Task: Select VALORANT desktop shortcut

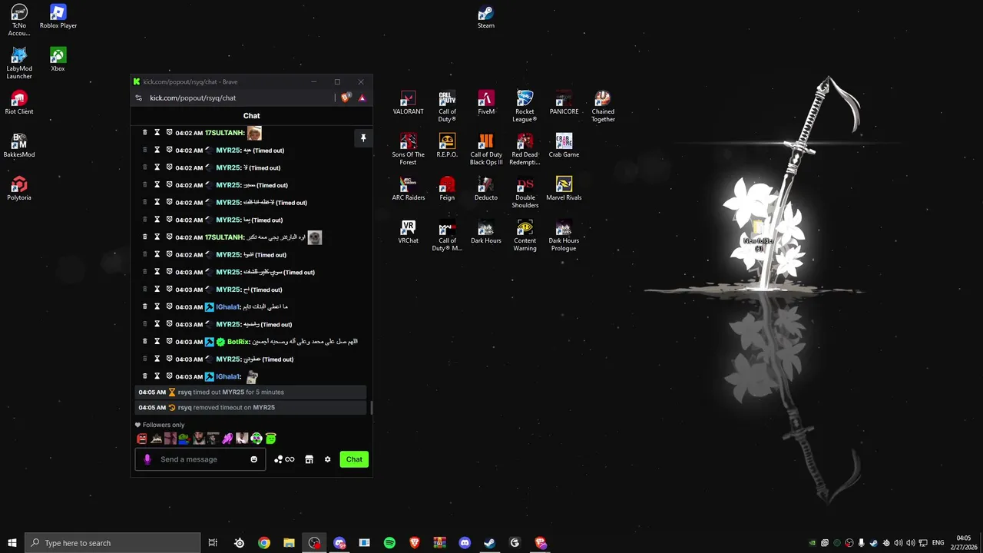Action: point(408,103)
